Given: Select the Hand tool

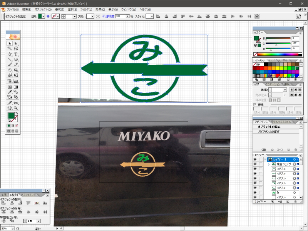Looking at the screenshot, I should pos(10,108).
